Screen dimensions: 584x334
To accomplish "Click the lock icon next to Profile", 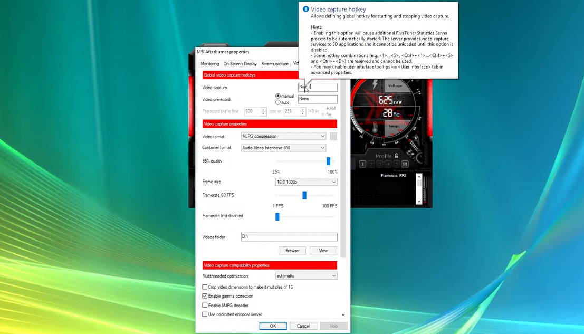I will pyautogui.click(x=396, y=156).
